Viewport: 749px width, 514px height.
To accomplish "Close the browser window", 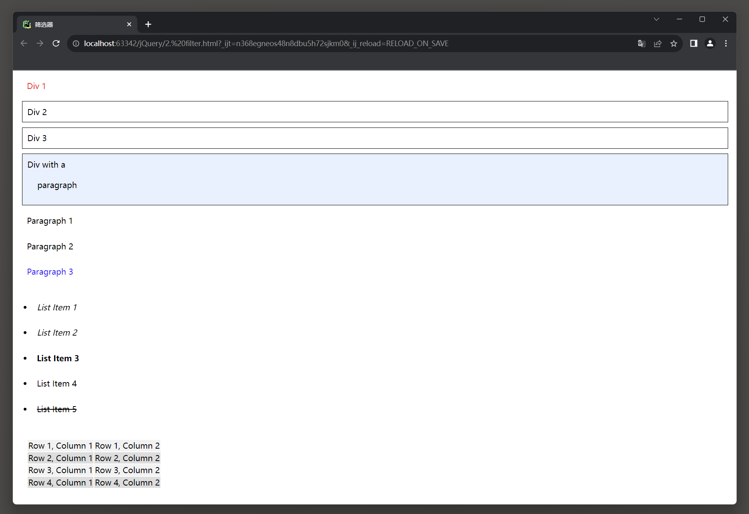I will 725,19.
